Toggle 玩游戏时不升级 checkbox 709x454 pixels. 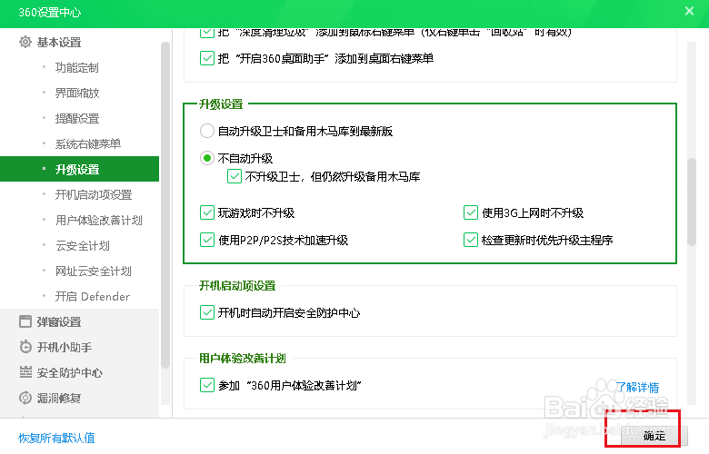click(206, 212)
